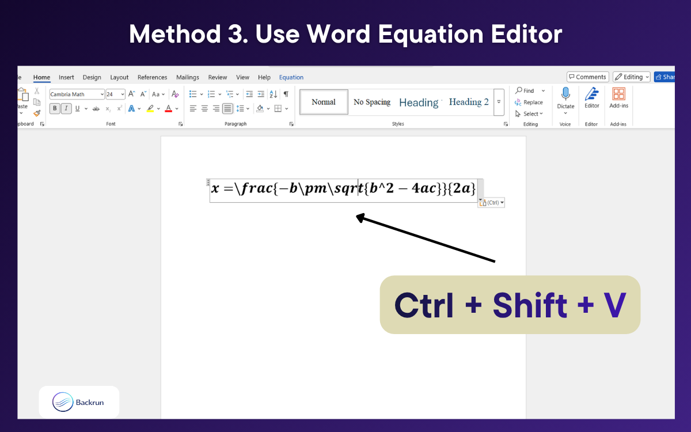This screenshot has width=691, height=432.
Task: Align text right
Action: coord(216,108)
